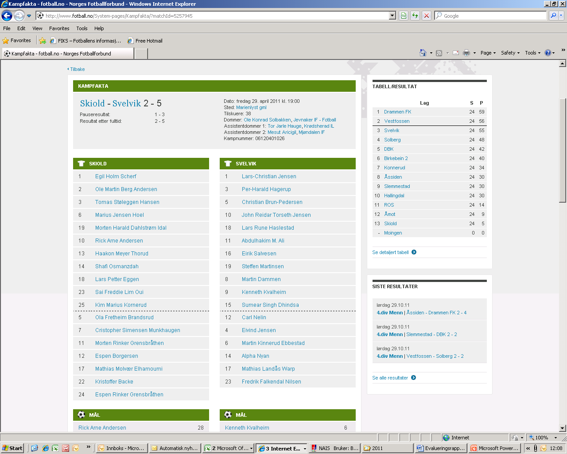Open the Skiold team link in the match title
Image resolution: width=567 pixels, height=454 pixels.
(x=93, y=103)
